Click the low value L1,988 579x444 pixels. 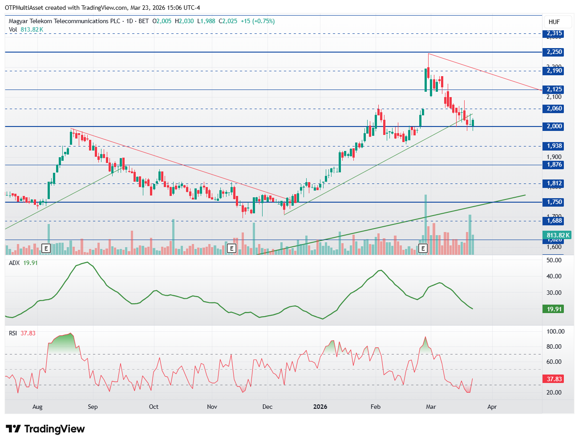[x=206, y=21]
